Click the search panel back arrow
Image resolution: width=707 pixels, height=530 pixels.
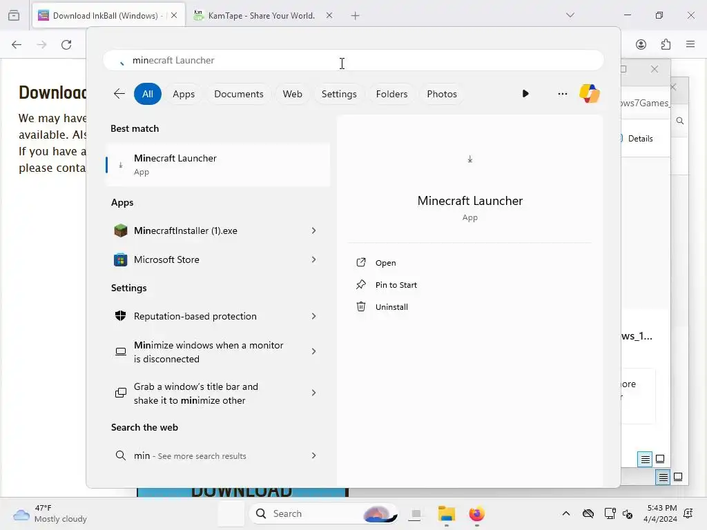(119, 94)
